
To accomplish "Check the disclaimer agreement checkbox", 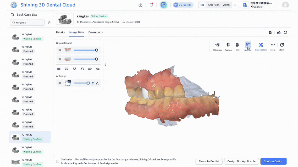I will tap(58, 161).
